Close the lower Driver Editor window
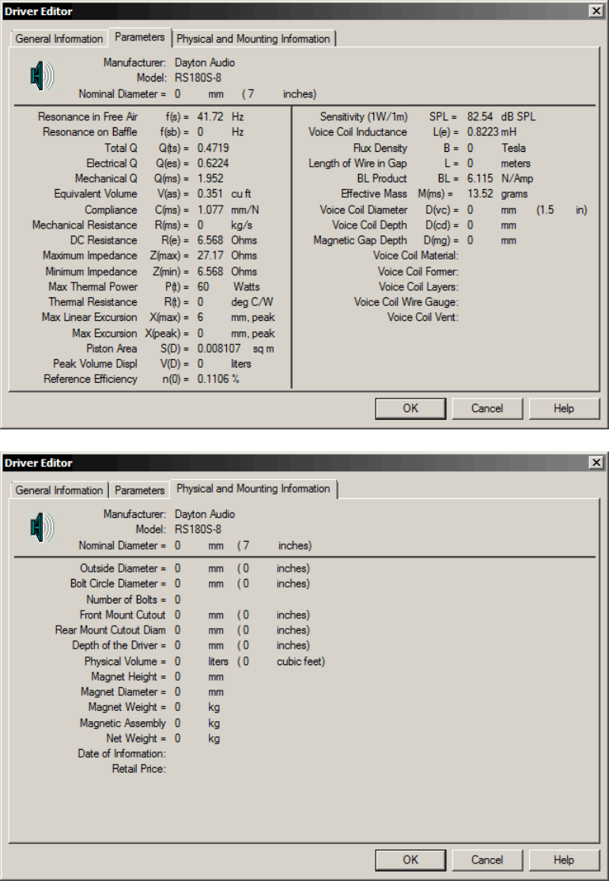This screenshot has height=881, width=609. [596, 463]
